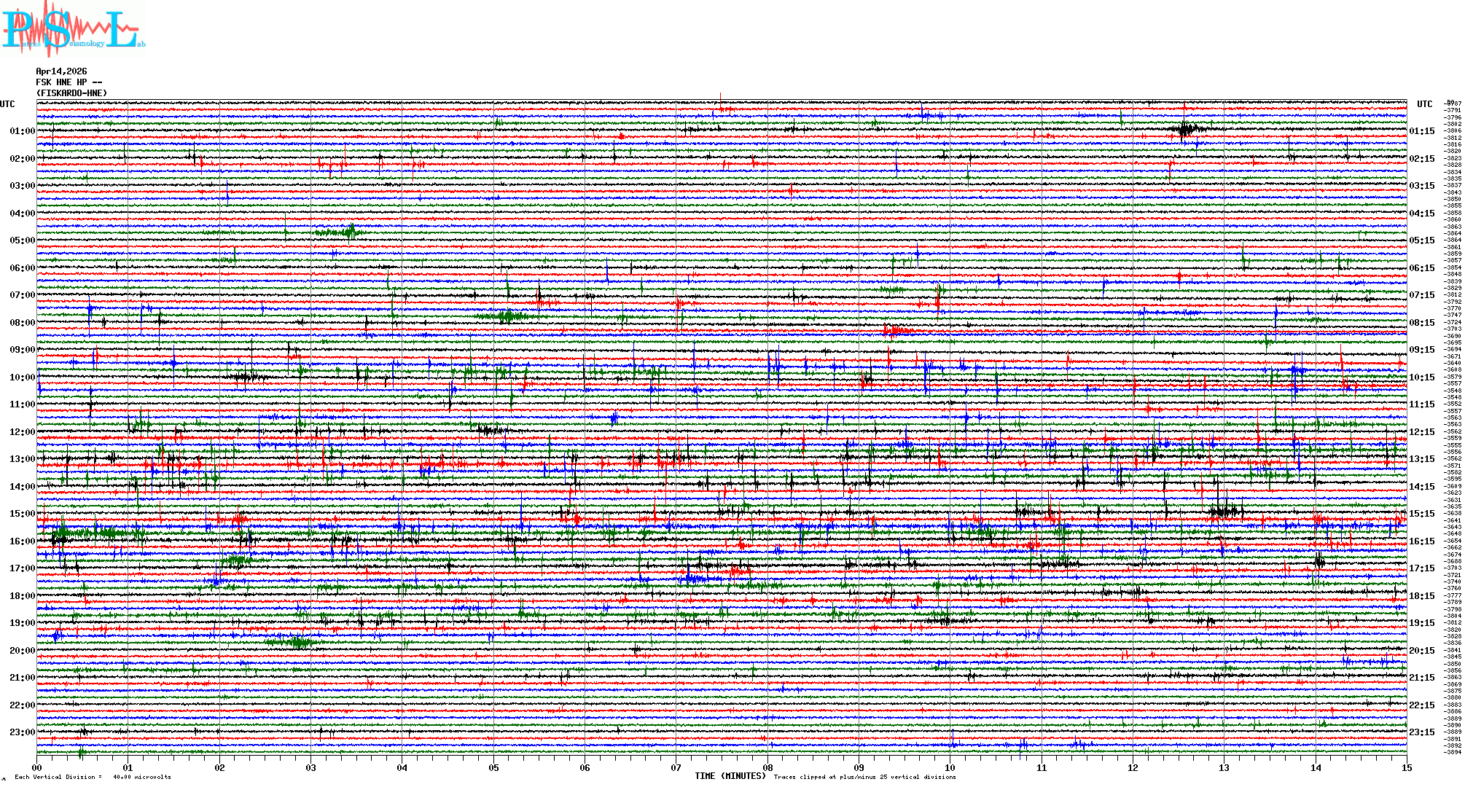Image resolution: width=1465 pixels, height=787 pixels.
Task: Click the TIME (MINUTES) axis title
Action: 730,776
